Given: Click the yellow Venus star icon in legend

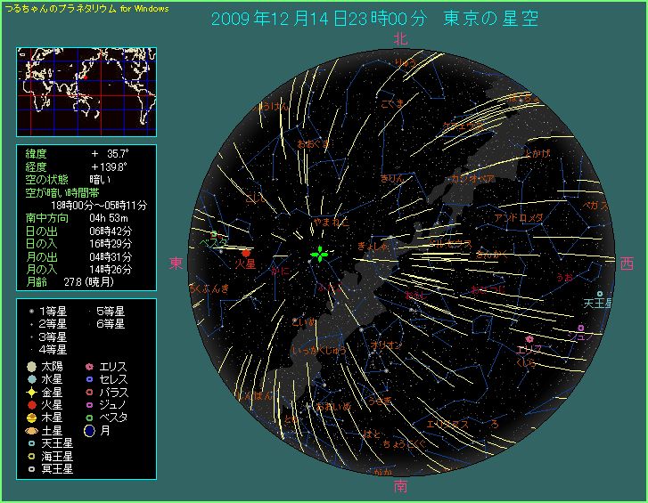Looking at the screenshot, I should [31, 392].
